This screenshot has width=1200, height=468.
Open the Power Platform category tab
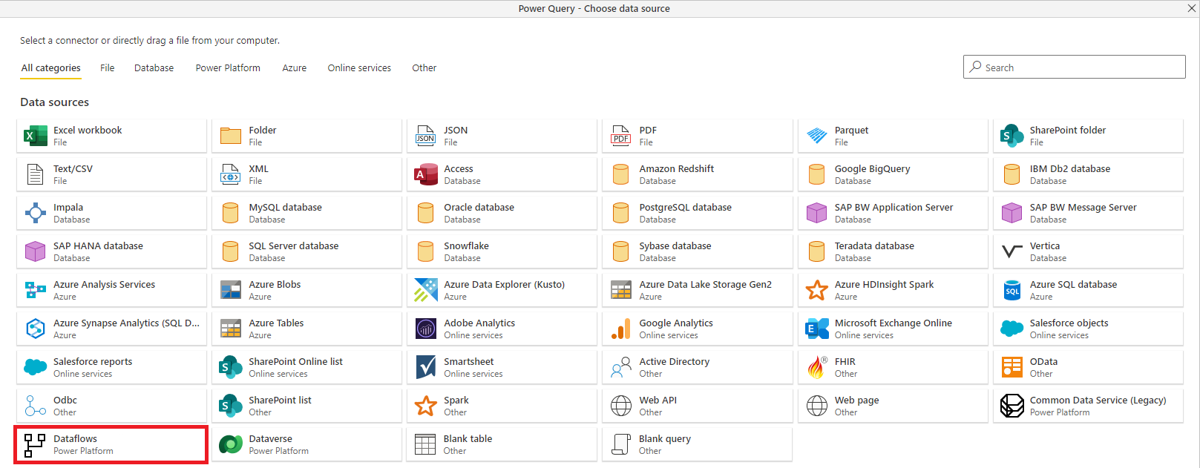[x=228, y=68]
